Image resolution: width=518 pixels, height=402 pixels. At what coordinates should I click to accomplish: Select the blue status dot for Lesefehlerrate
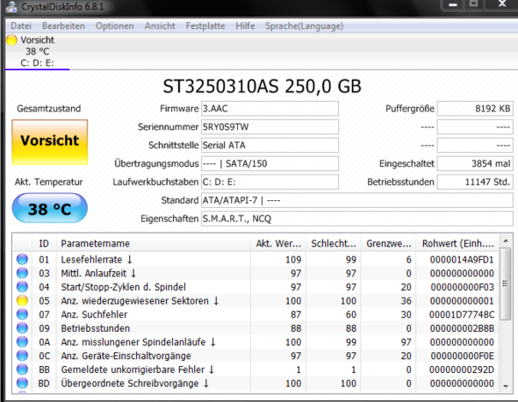tap(22, 259)
